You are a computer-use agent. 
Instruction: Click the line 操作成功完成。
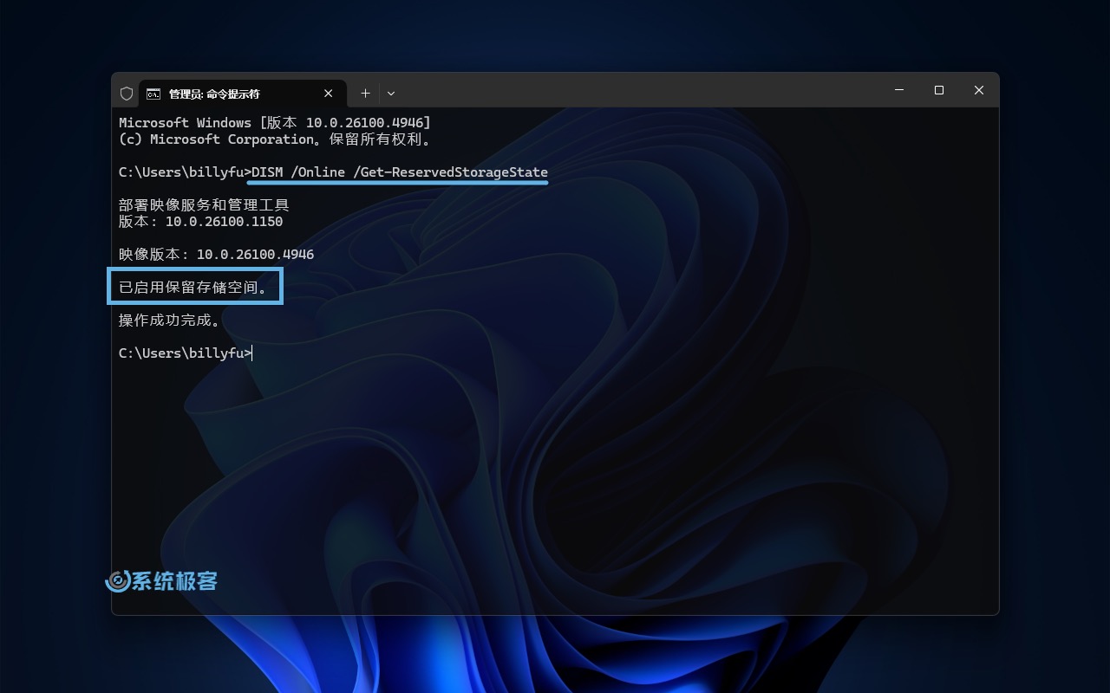click(x=170, y=320)
